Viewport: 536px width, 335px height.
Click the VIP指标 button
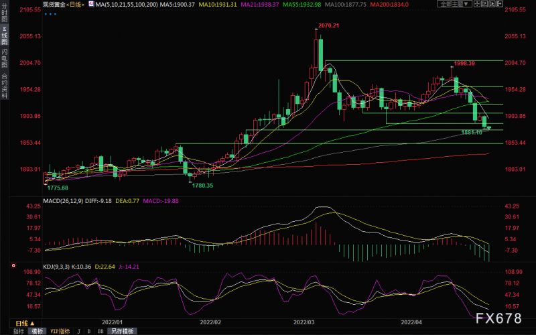(x=59, y=331)
